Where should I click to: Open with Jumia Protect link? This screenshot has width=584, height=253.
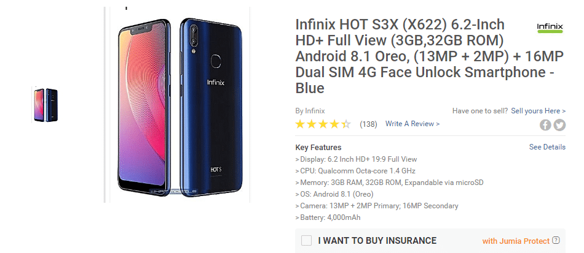pos(516,241)
